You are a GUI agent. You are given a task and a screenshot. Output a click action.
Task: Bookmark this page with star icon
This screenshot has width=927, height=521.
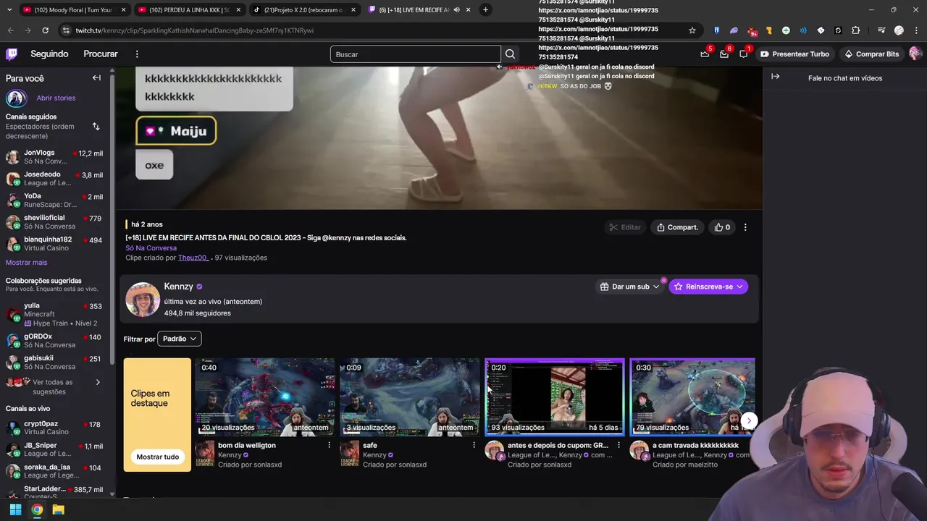click(692, 30)
